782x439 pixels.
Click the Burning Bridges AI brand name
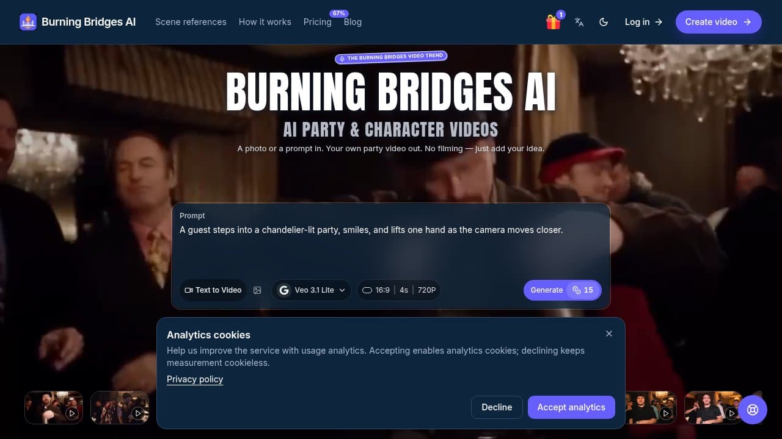pyautogui.click(x=89, y=22)
